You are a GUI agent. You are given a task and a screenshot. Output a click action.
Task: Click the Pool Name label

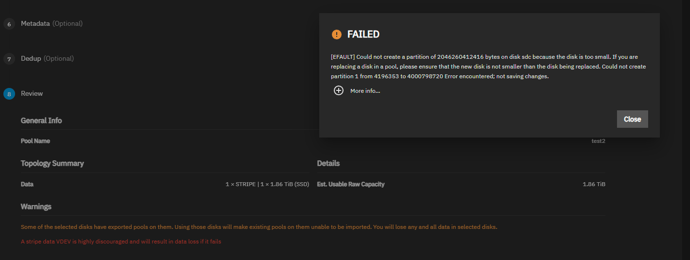(x=36, y=141)
